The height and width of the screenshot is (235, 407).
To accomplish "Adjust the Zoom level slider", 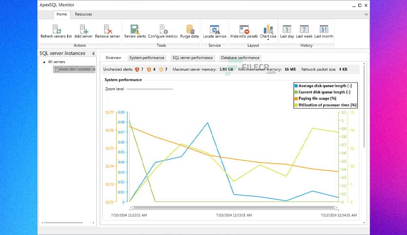I will pos(149,89).
